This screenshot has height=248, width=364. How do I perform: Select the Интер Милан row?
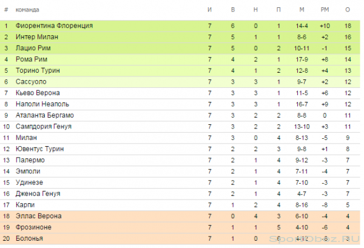point(180,37)
